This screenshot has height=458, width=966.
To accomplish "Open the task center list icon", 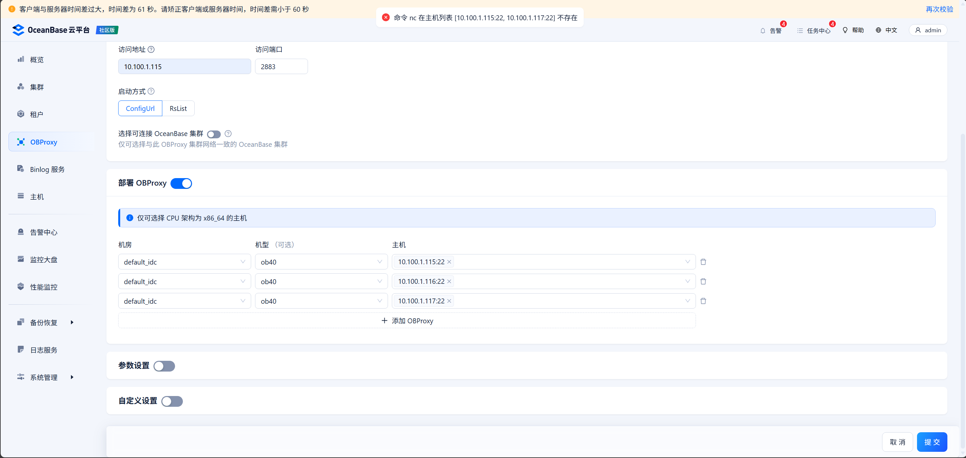I will pyautogui.click(x=800, y=30).
